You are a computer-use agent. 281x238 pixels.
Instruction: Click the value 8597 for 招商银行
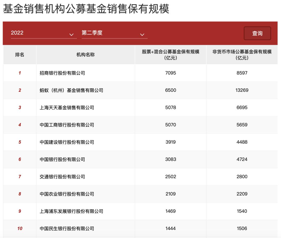coord(242,73)
